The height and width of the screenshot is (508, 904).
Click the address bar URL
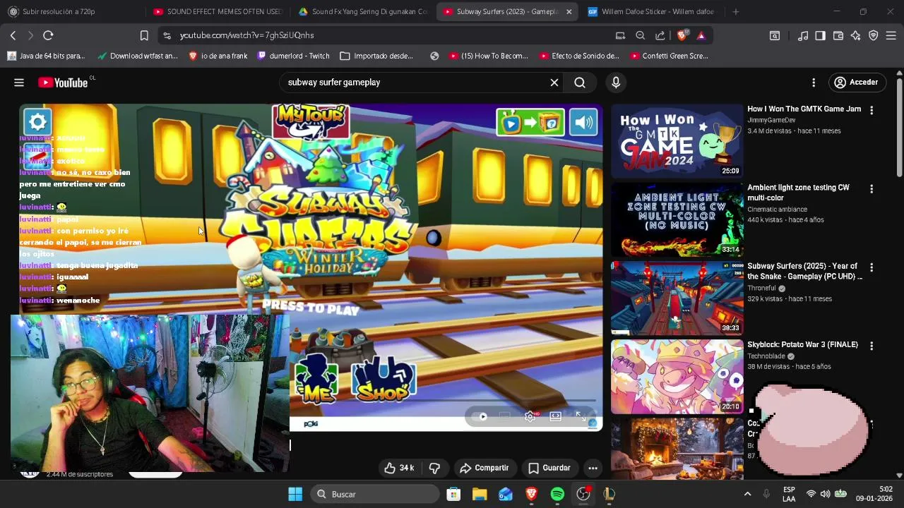click(246, 35)
